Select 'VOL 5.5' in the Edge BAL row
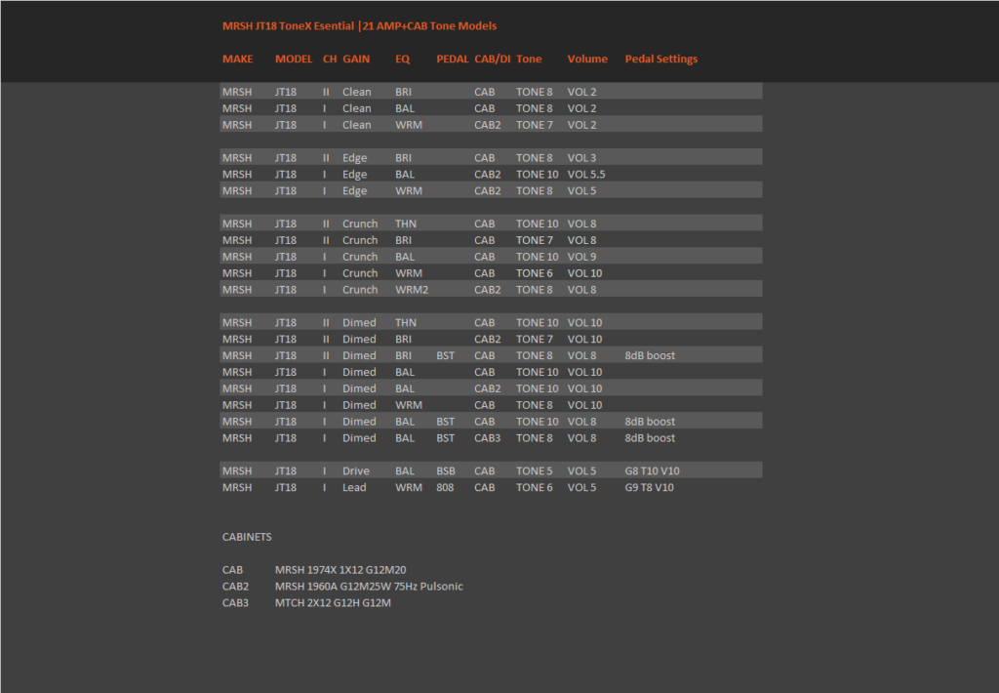 (586, 174)
